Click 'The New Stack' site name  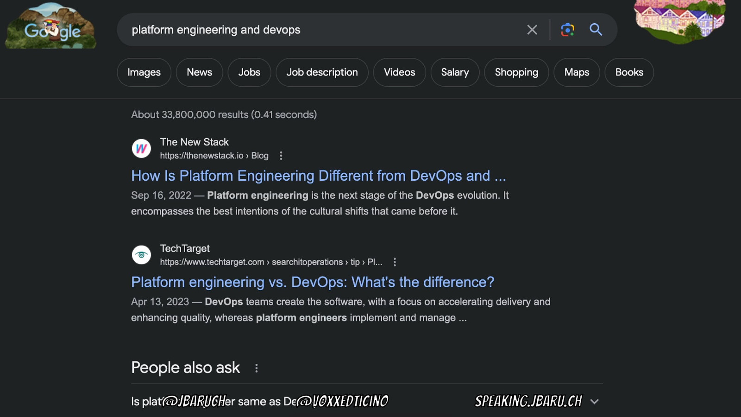click(195, 142)
